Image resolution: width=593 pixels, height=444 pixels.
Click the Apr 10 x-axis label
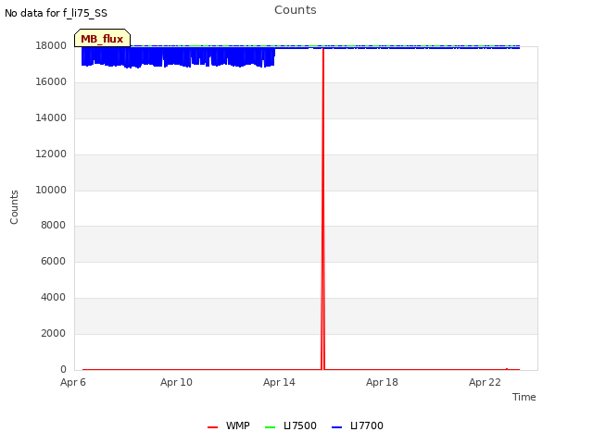(x=176, y=382)
